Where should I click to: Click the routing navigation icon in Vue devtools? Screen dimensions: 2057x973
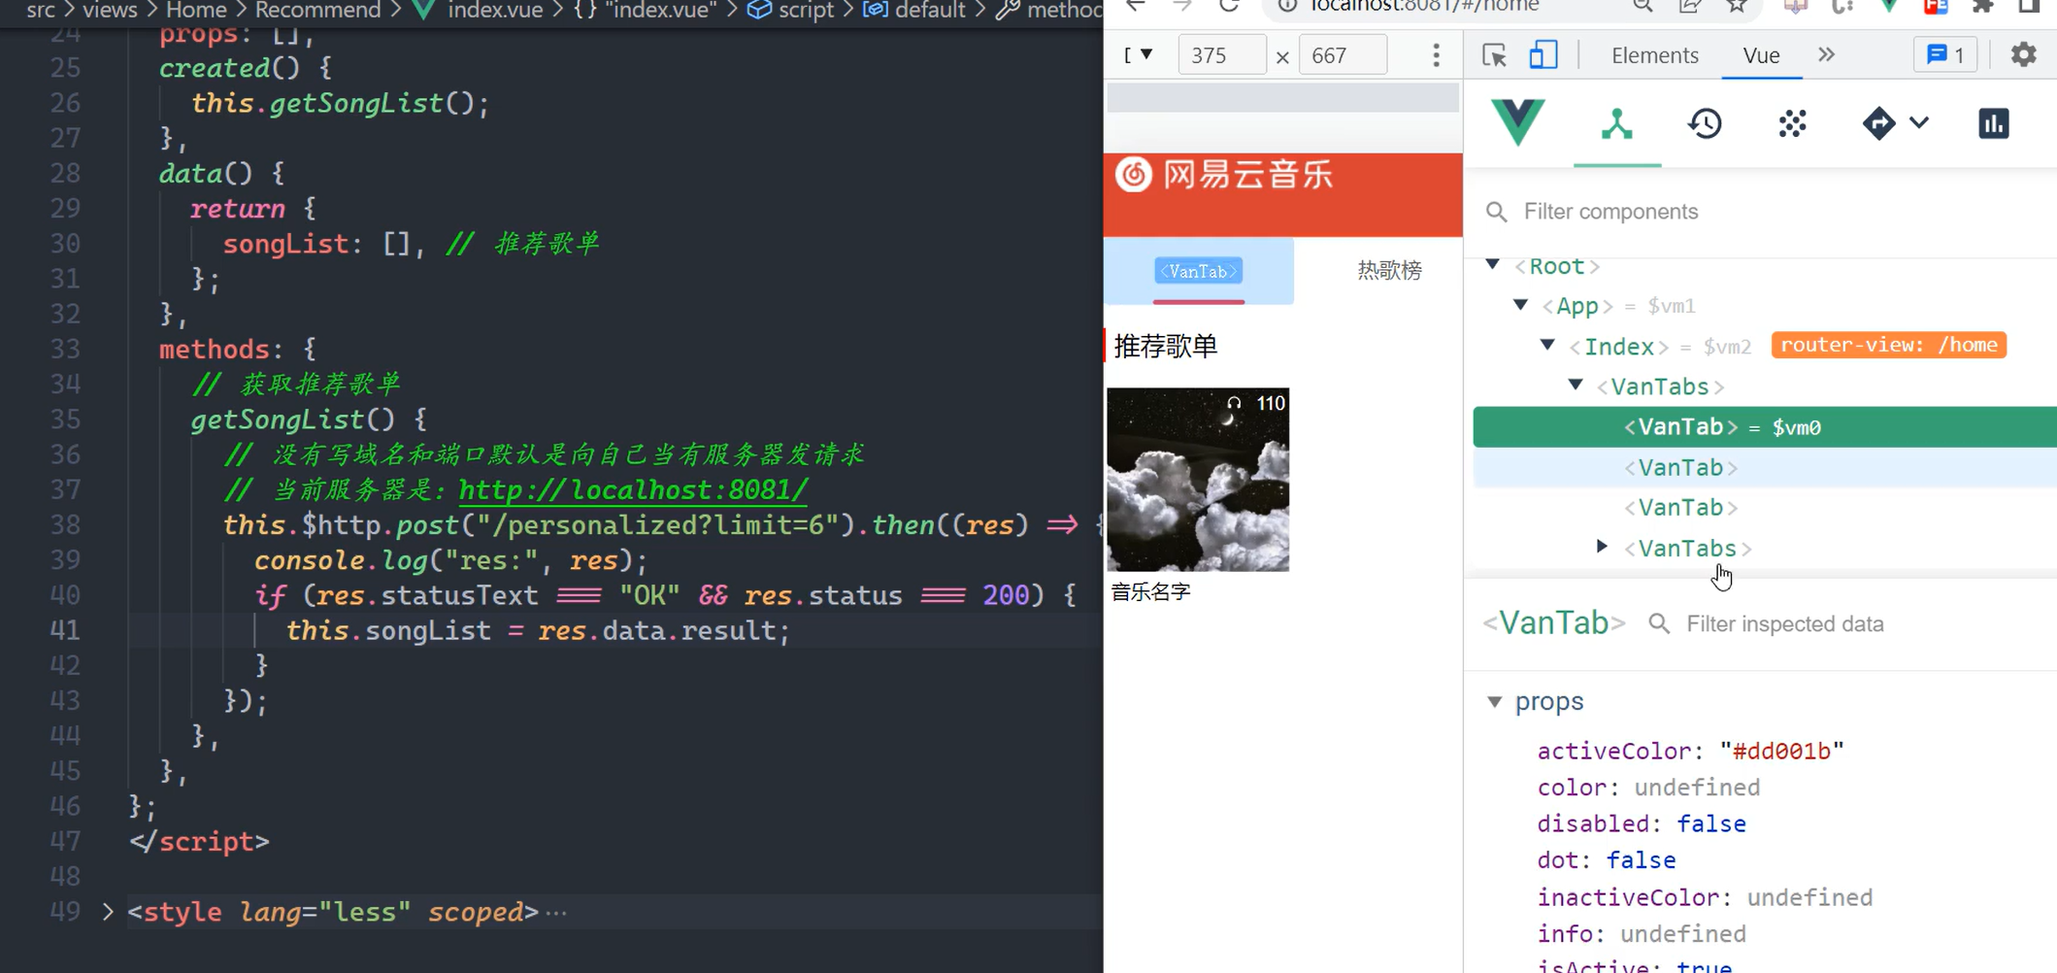click(1878, 123)
